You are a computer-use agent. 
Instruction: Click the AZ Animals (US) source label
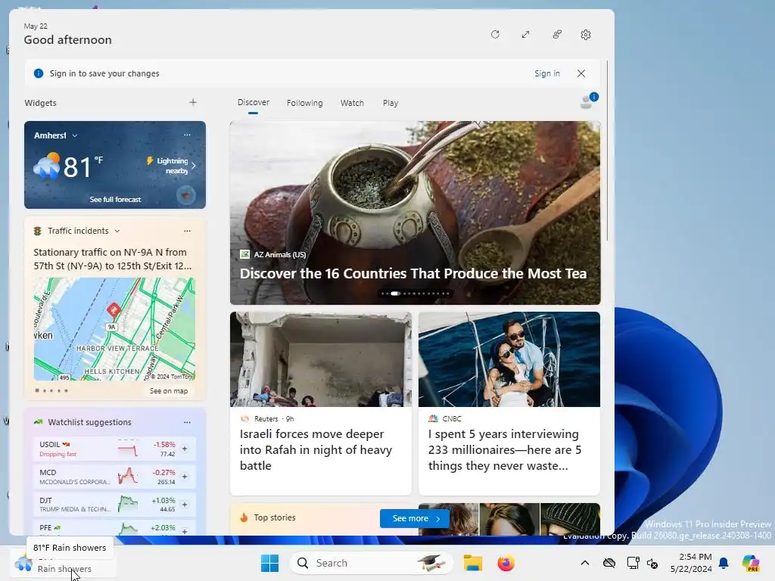(x=280, y=254)
